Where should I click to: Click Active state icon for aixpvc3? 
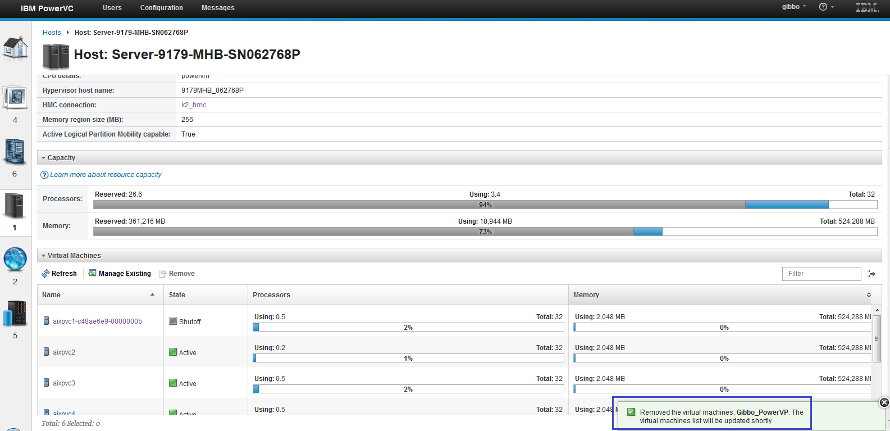click(x=173, y=383)
